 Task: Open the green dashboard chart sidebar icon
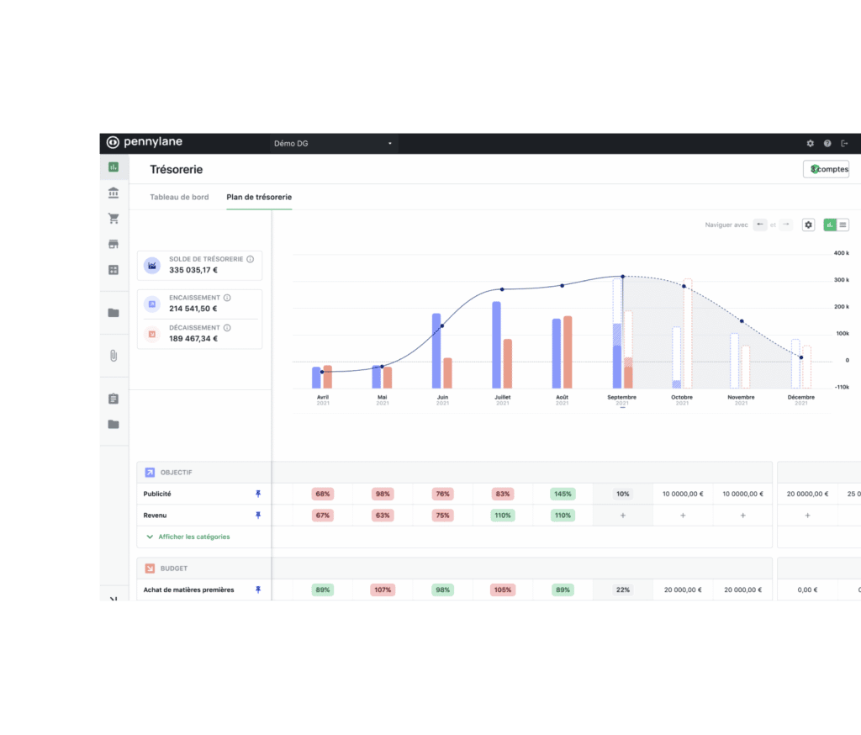pyautogui.click(x=114, y=167)
